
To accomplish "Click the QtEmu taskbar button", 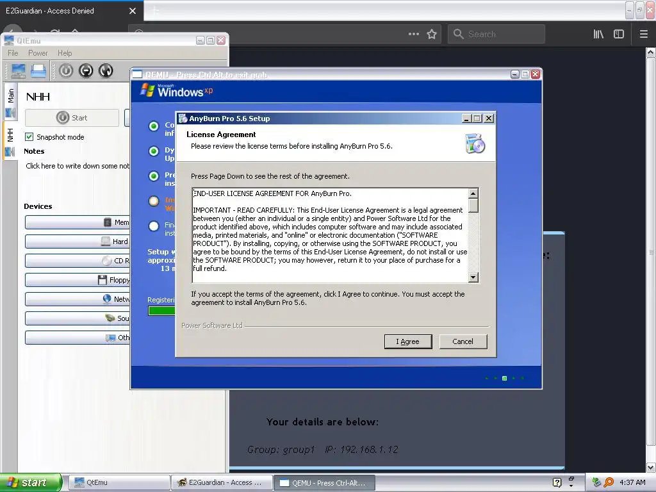I will coord(119,482).
